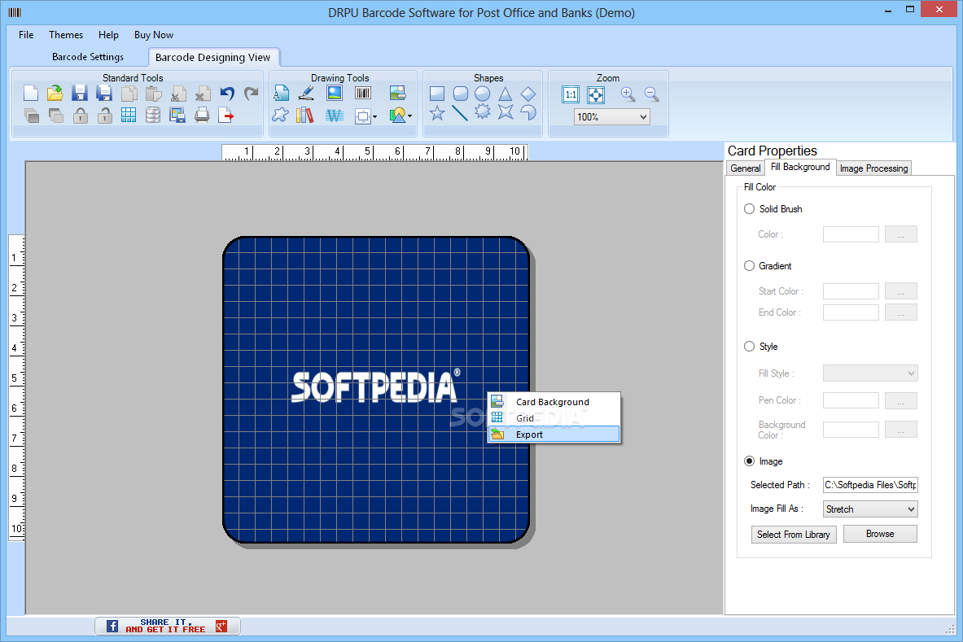The height and width of the screenshot is (642, 963).
Task: Draw a rounded rectangle shape
Action: tap(460, 94)
